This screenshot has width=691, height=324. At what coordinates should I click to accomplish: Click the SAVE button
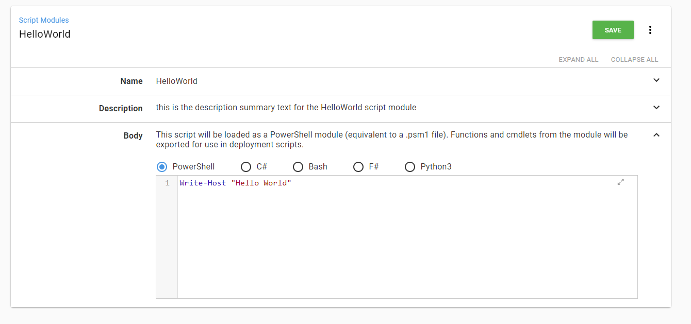[613, 30]
